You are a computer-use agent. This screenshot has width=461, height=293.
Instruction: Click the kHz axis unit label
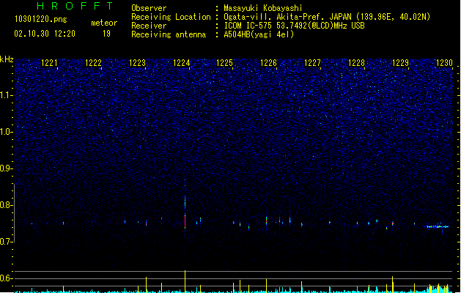[x=7, y=59]
